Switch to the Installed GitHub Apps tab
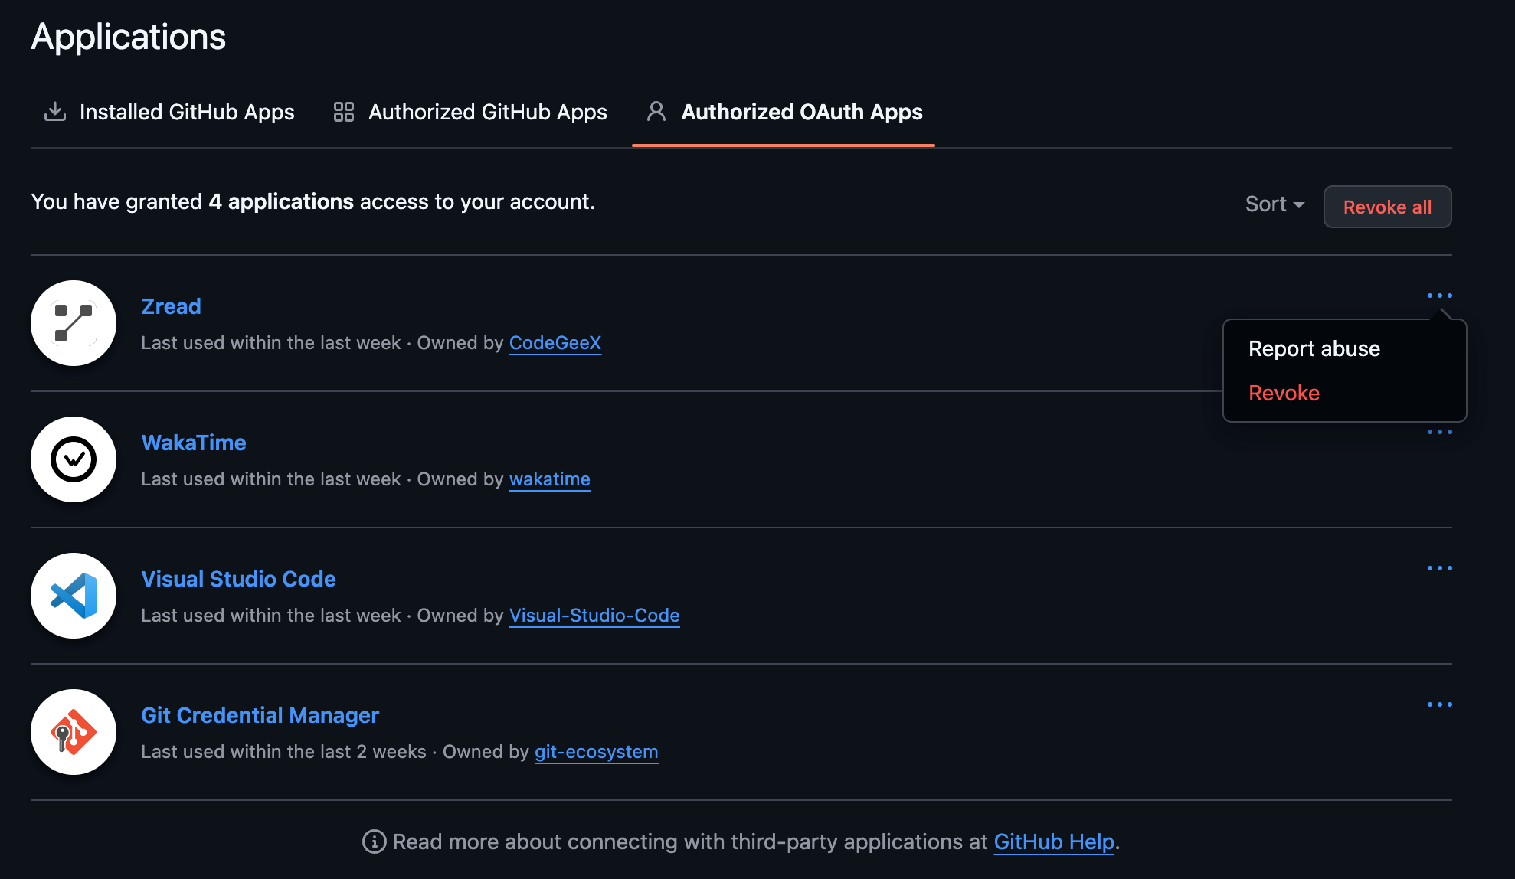This screenshot has height=879, width=1515. 186,112
